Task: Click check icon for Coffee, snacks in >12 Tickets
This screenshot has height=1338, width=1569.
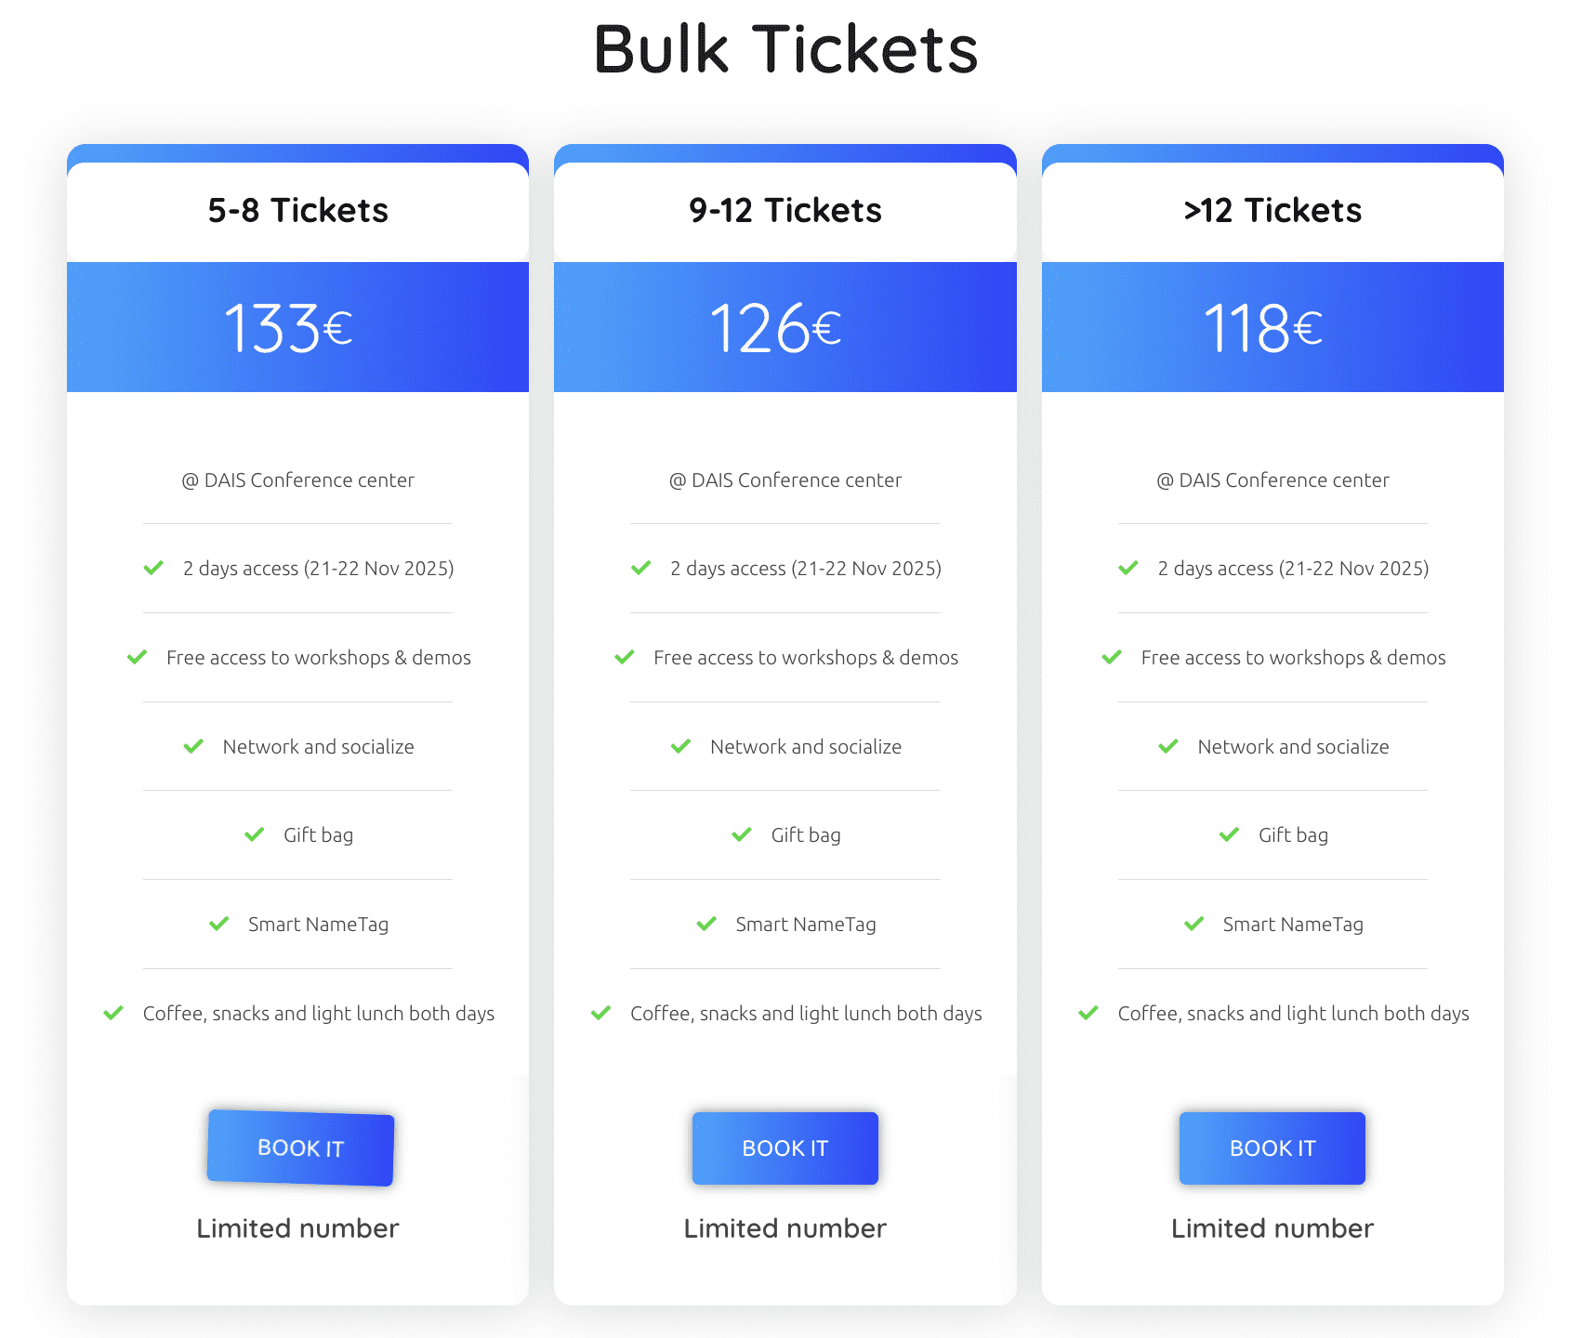Action: [1088, 1013]
